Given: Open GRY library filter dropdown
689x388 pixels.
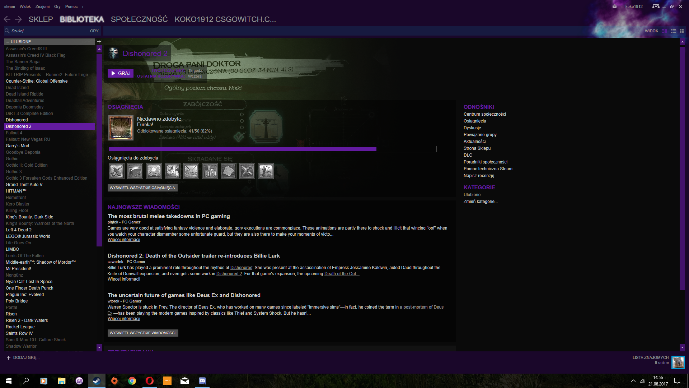Looking at the screenshot, I should click(94, 31).
